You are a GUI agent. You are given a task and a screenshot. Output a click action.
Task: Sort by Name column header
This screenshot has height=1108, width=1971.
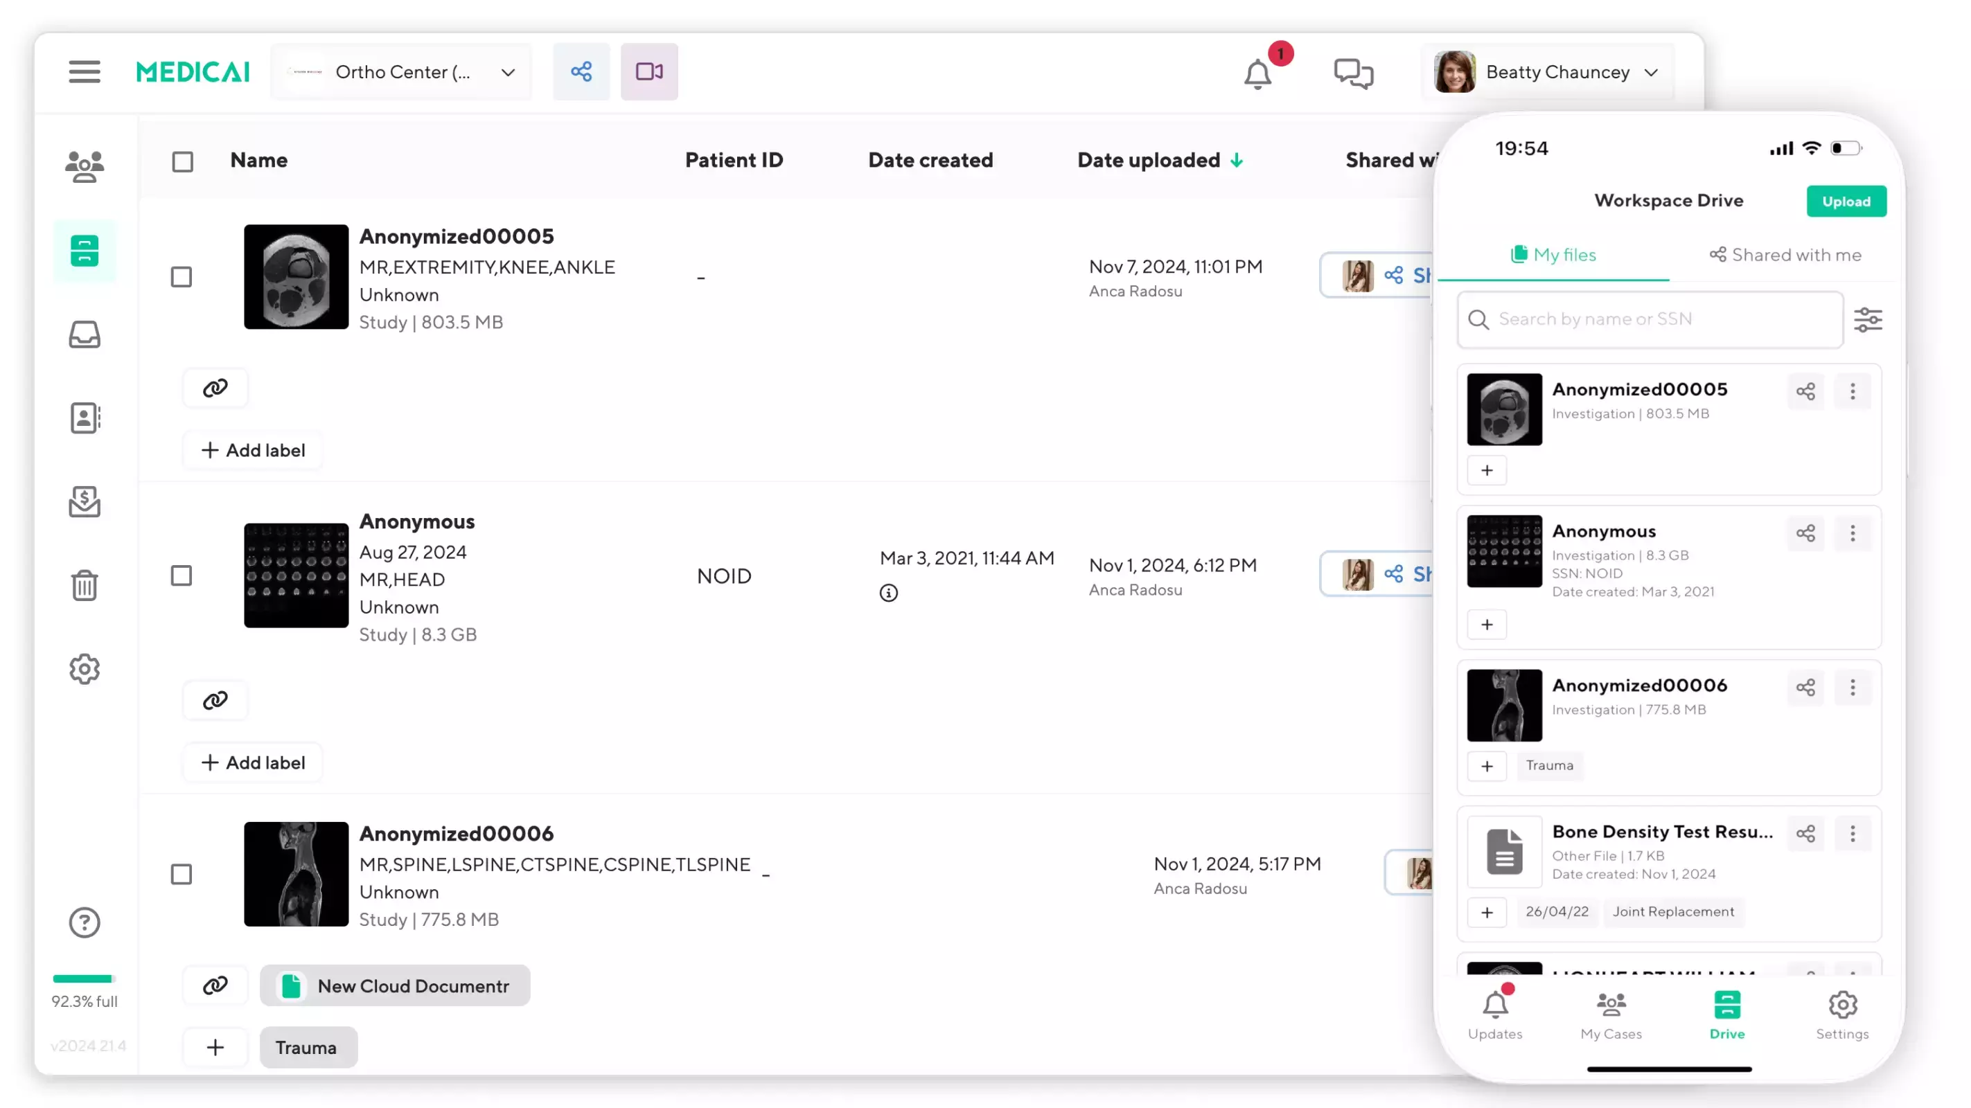click(x=258, y=160)
